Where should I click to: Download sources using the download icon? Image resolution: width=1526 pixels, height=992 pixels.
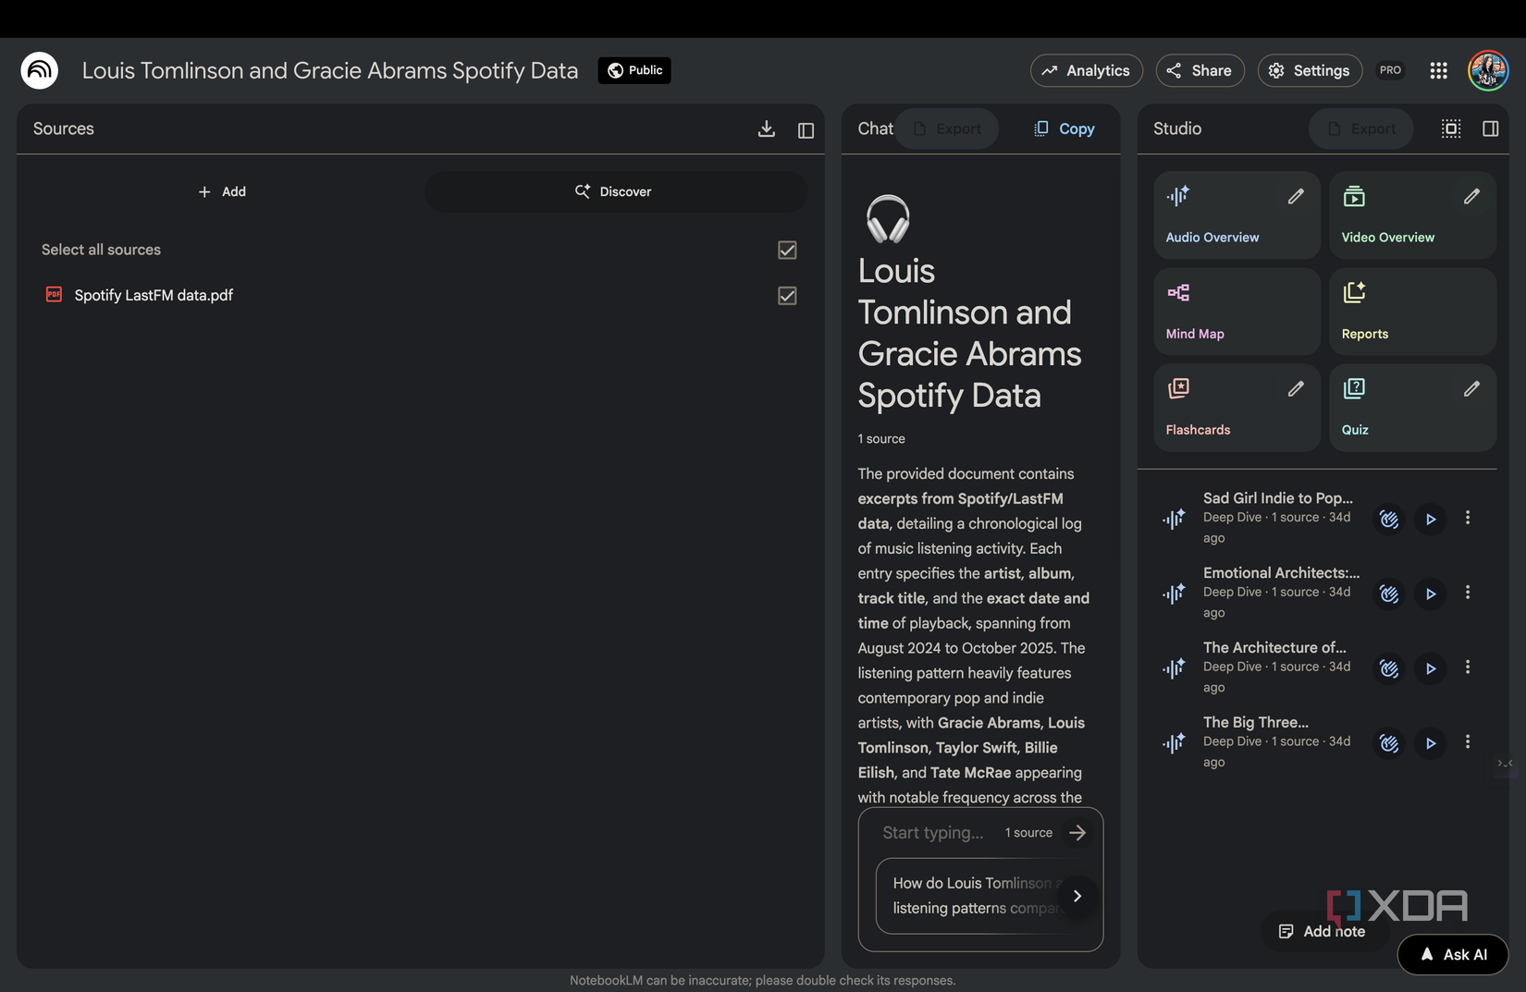pyautogui.click(x=766, y=129)
